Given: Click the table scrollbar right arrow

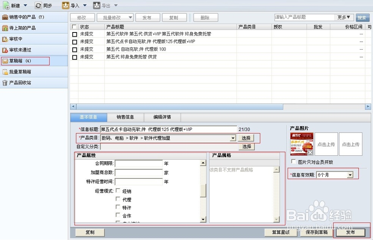Looking at the screenshot, I should pyautogui.click(x=368, y=107).
